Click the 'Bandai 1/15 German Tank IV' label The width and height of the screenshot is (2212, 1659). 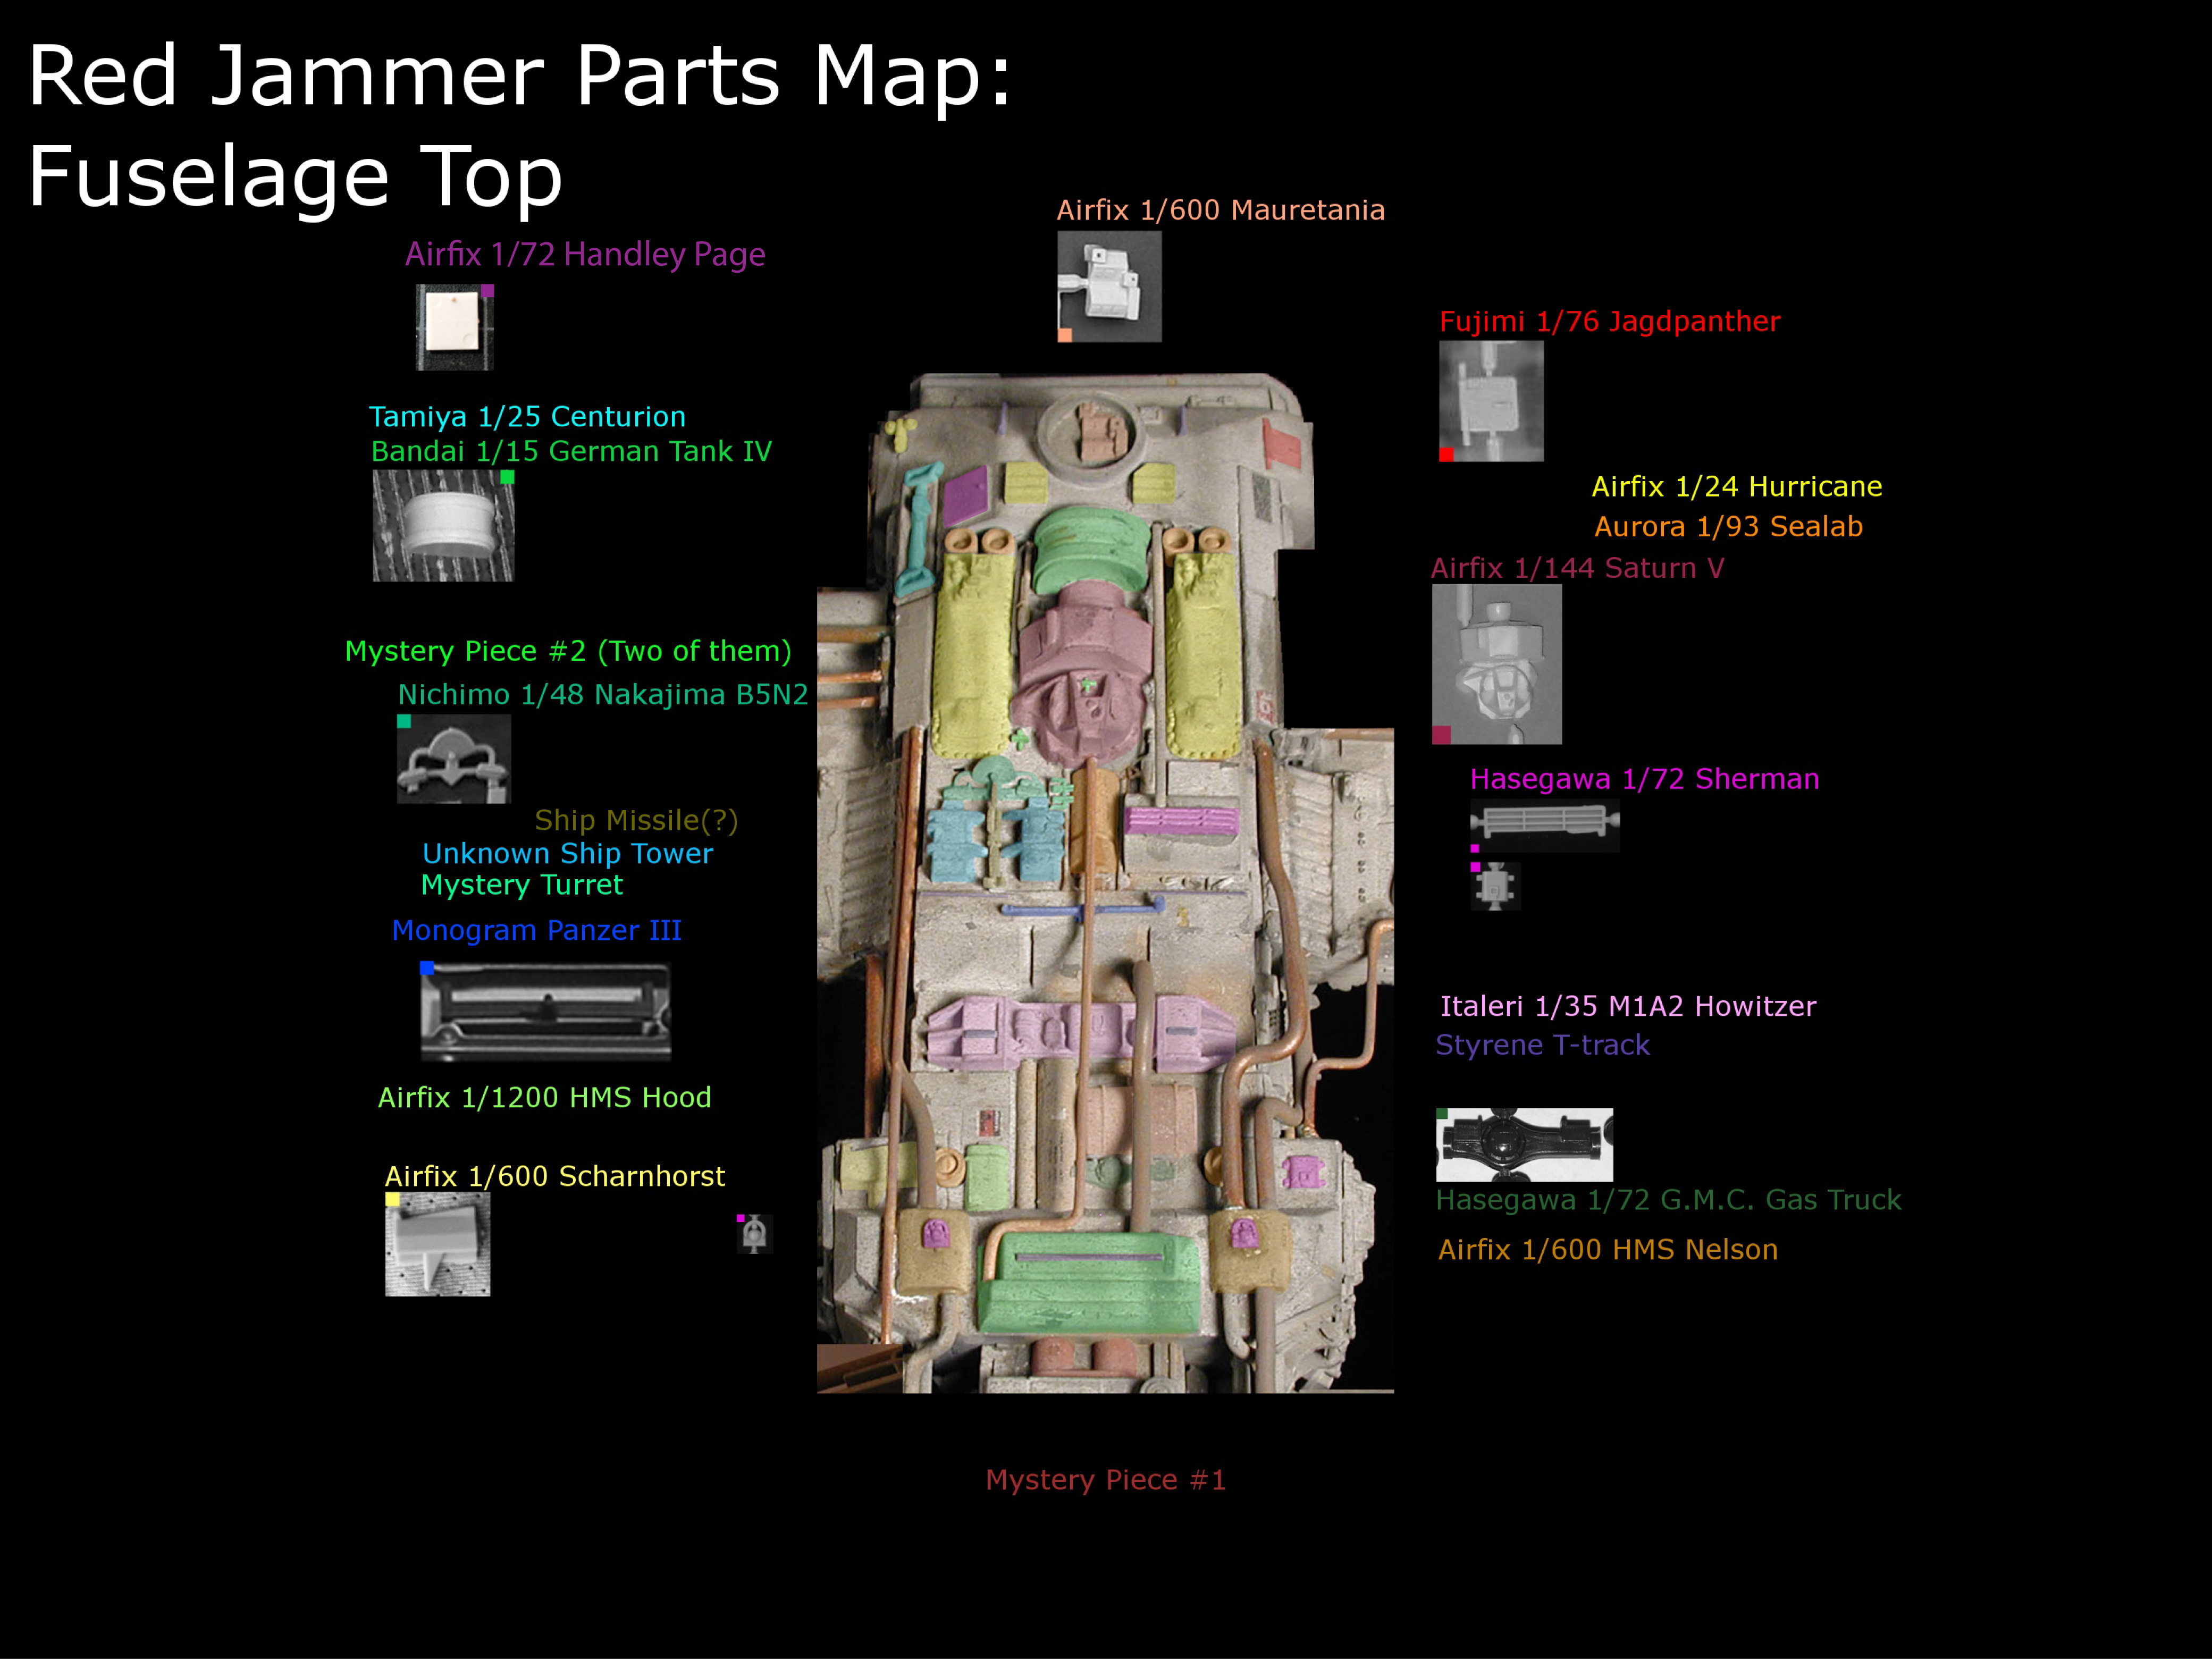tap(571, 451)
